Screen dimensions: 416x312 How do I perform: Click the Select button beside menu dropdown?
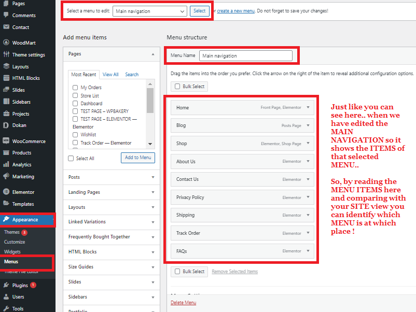[200, 11]
